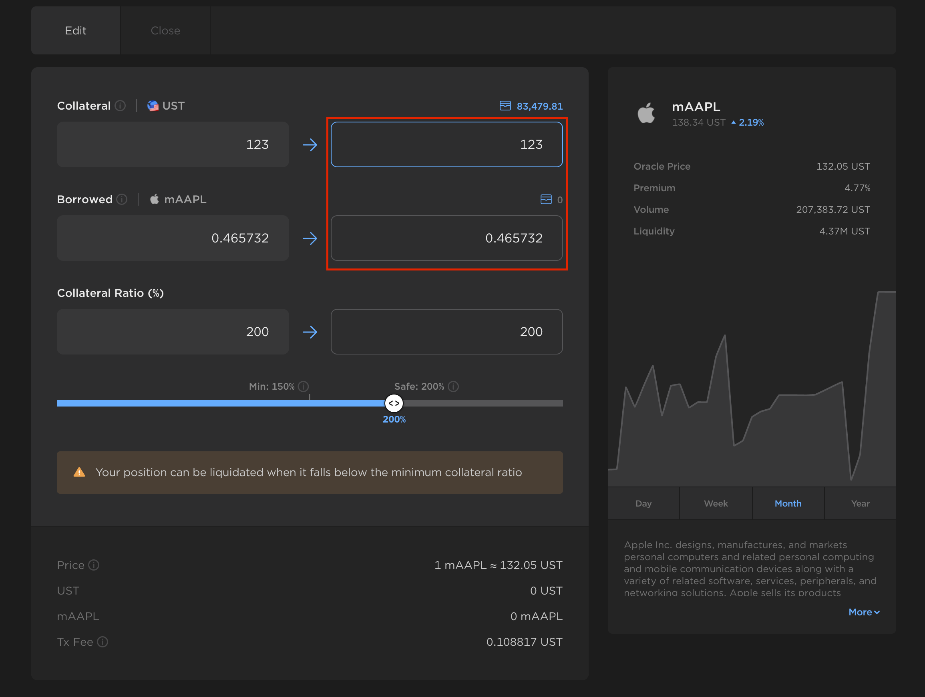This screenshot has height=697, width=925.
Task: Switch chart to Year range
Action: click(860, 503)
